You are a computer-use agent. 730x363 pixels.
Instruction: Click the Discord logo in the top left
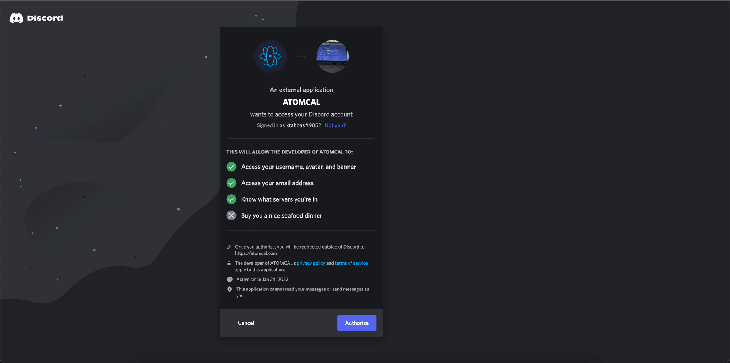click(x=36, y=18)
